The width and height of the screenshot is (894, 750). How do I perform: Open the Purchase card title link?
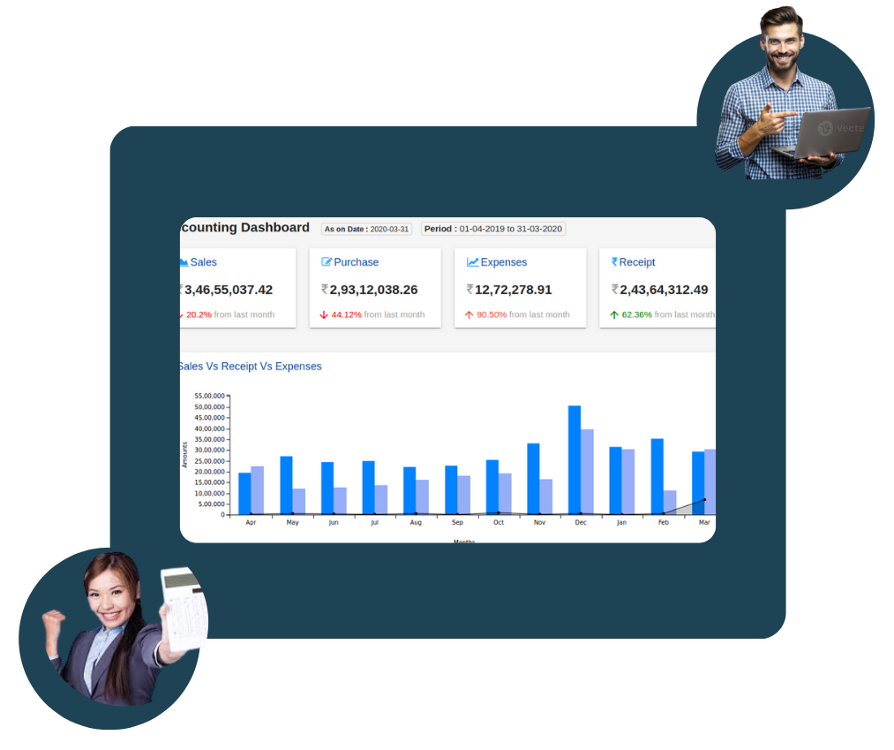356,262
